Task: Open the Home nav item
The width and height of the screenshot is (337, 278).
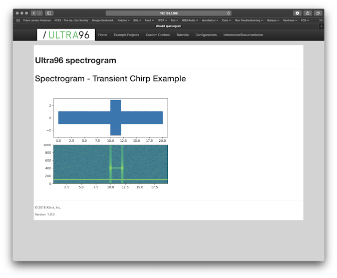Action: (x=103, y=35)
